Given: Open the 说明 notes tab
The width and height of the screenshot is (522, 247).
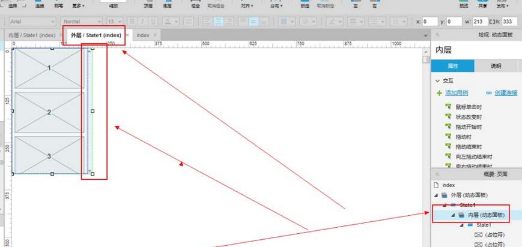Looking at the screenshot, I should 496,66.
